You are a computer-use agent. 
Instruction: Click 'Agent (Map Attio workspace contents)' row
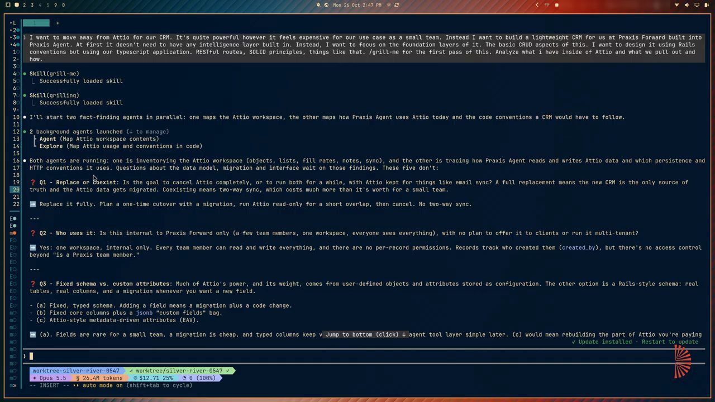click(99, 139)
